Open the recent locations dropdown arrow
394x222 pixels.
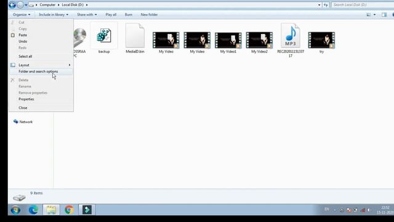coord(26,5)
